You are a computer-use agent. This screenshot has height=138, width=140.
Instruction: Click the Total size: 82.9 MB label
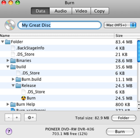pos(92,118)
